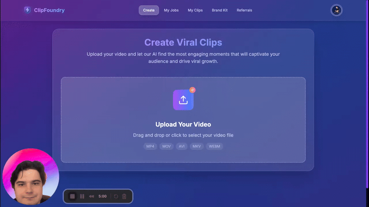Click the MOV format chip
369x207 pixels.
pos(166,146)
